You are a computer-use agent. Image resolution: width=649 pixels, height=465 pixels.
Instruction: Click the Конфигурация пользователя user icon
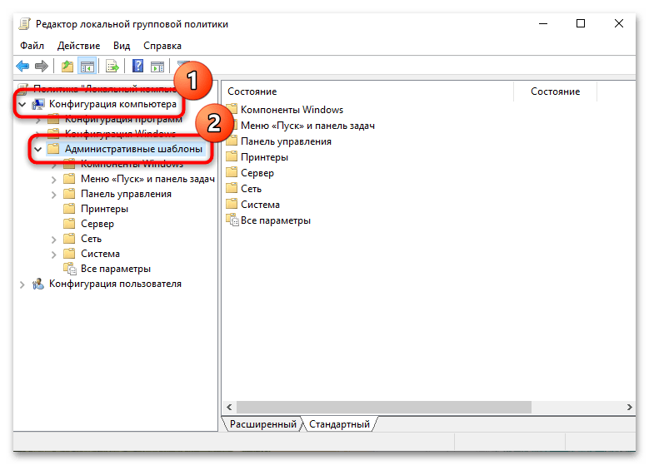[38, 284]
